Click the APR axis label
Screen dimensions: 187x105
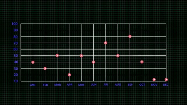coord(70,85)
